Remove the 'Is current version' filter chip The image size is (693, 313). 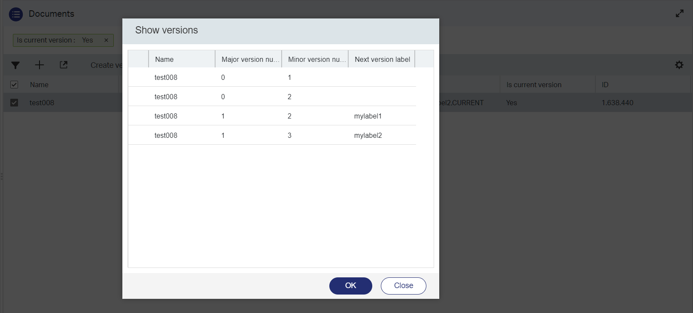click(x=106, y=40)
